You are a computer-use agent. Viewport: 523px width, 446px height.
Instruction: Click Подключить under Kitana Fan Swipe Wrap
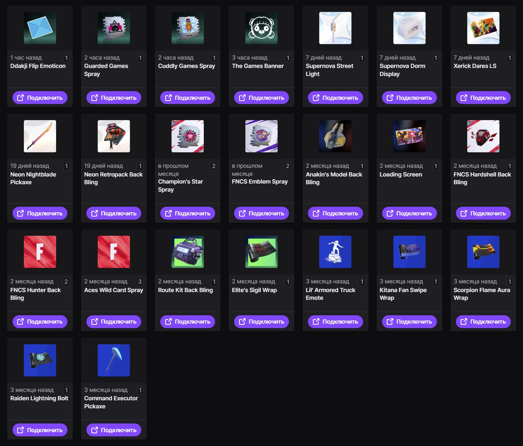[410, 321]
